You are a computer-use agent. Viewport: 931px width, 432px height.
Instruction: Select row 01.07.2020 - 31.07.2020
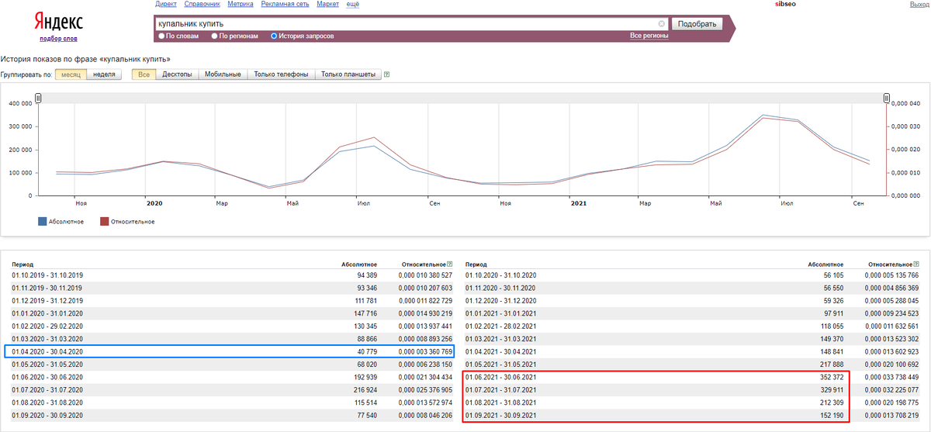232,389
